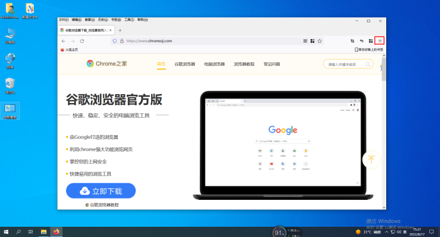Click the volume speaker tray icon
This screenshot has width=440, height=237.
399,232
